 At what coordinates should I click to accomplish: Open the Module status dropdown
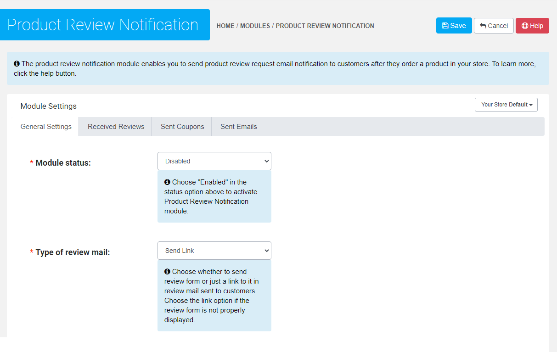(x=214, y=161)
